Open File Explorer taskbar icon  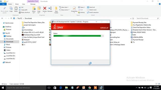[66, 88]
